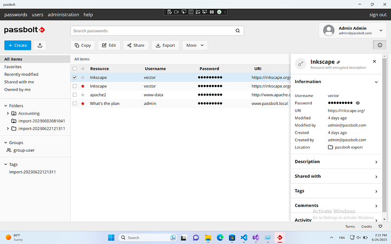
Task: Star the apache2 resource
Action: pyautogui.click(x=83, y=95)
